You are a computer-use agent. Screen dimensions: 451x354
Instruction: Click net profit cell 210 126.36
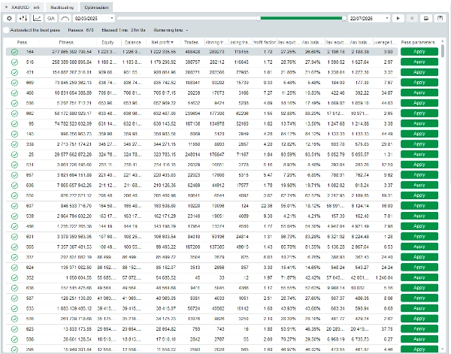pyautogui.click(x=165, y=185)
